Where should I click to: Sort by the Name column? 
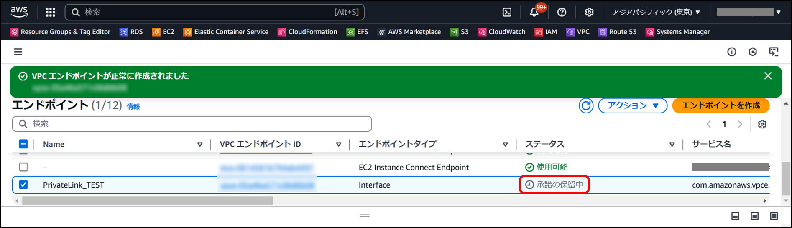200,144
